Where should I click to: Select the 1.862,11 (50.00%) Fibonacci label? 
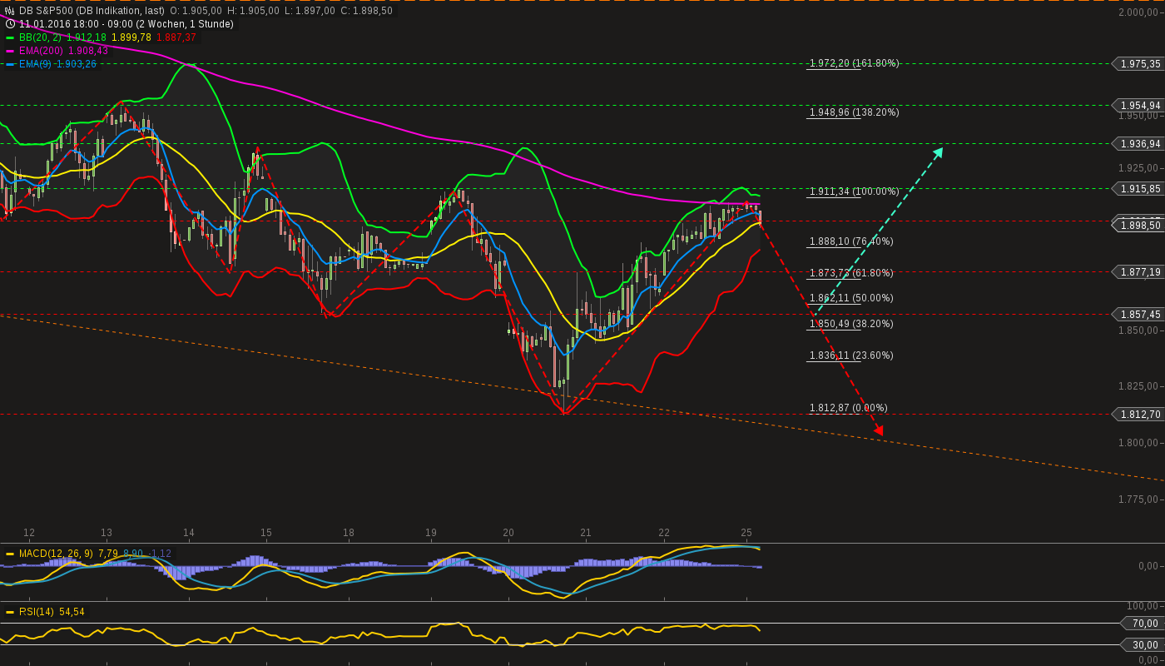click(851, 298)
